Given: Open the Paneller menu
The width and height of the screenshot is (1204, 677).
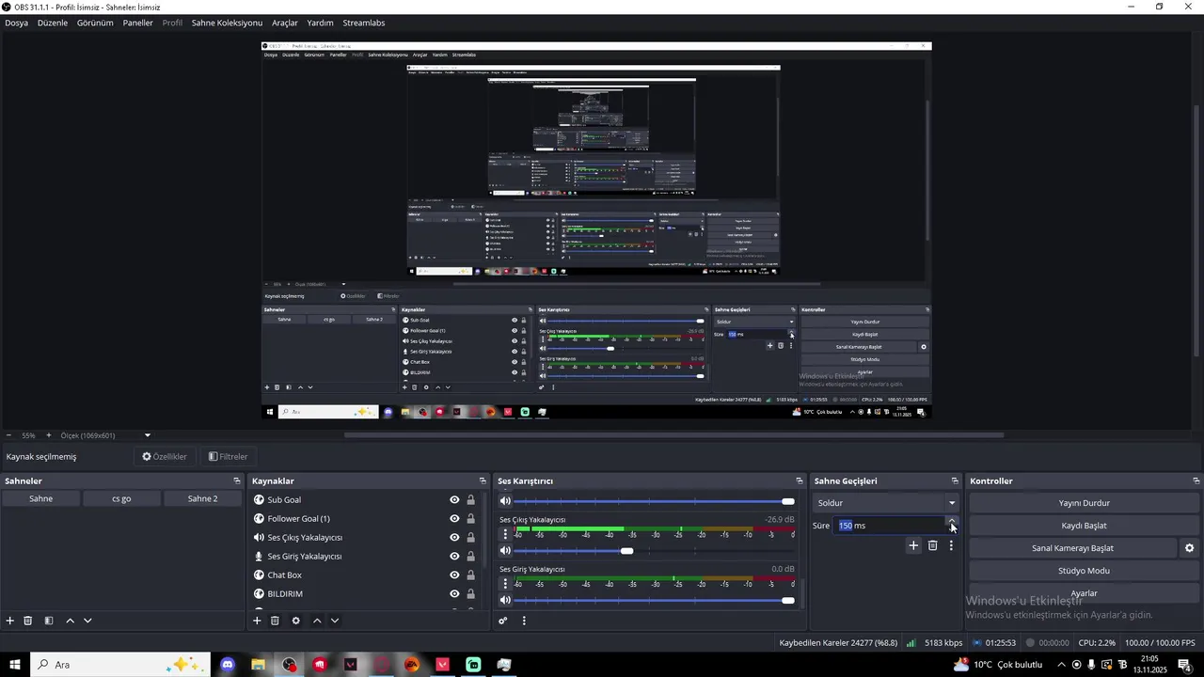Looking at the screenshot, I should coord(137,23).
